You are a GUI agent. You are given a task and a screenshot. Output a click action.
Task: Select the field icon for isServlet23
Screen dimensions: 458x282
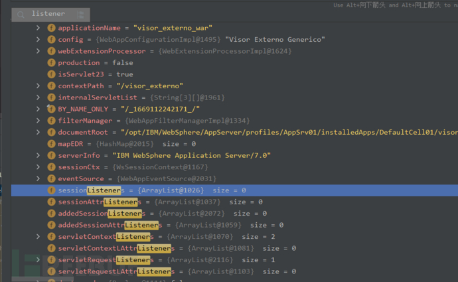(x=51, y=74)
